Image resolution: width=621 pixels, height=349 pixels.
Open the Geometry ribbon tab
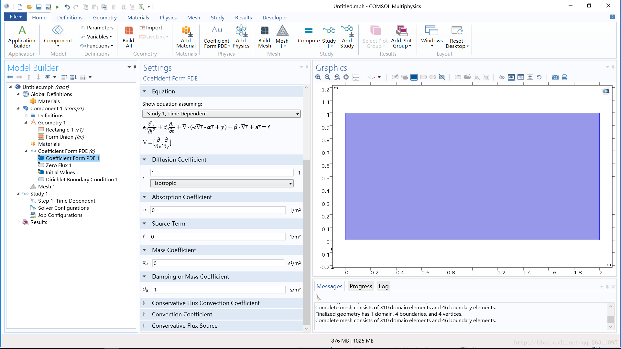(105, 17)
